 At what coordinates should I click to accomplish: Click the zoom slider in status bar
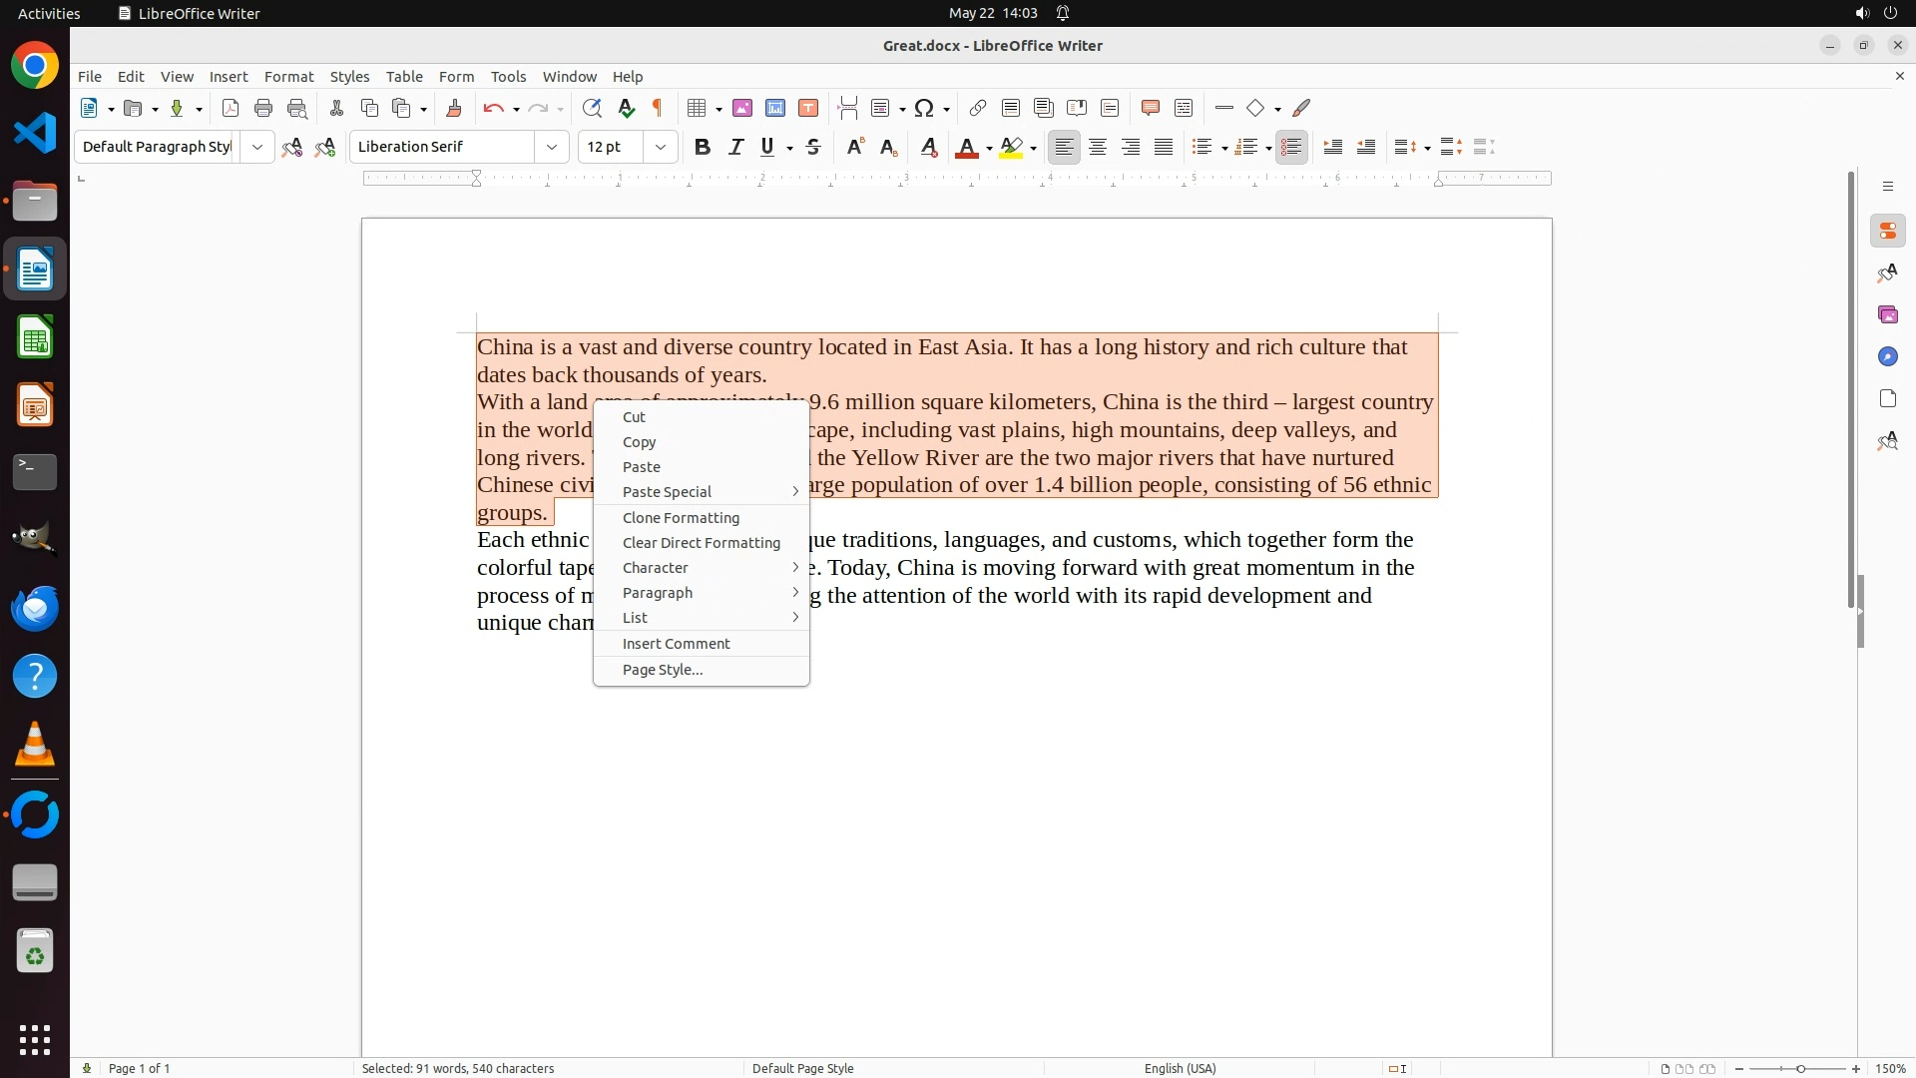click(1799, 1068)
